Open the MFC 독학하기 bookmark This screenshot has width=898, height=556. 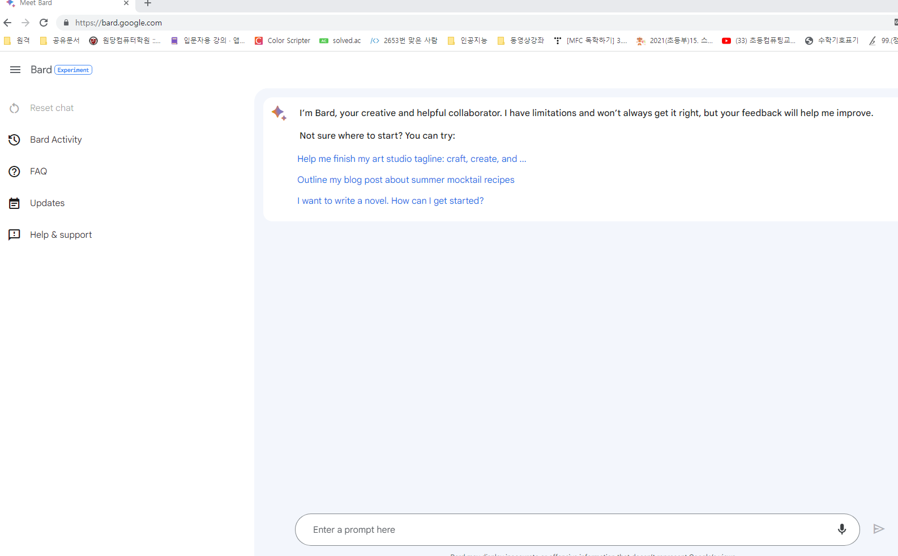point(591,41)
